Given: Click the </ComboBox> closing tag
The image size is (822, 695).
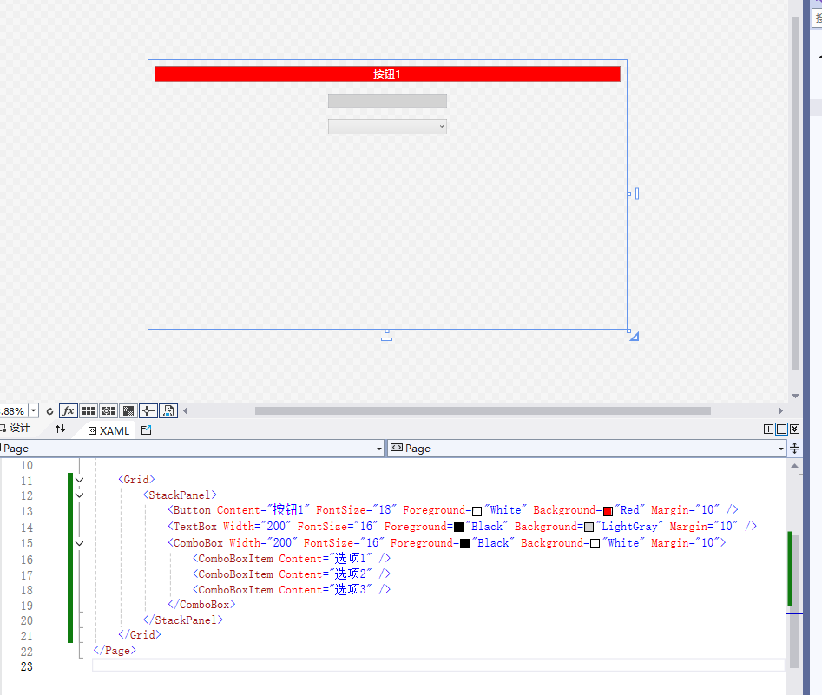Looking at the screenshot, I should tap(201, 604).
